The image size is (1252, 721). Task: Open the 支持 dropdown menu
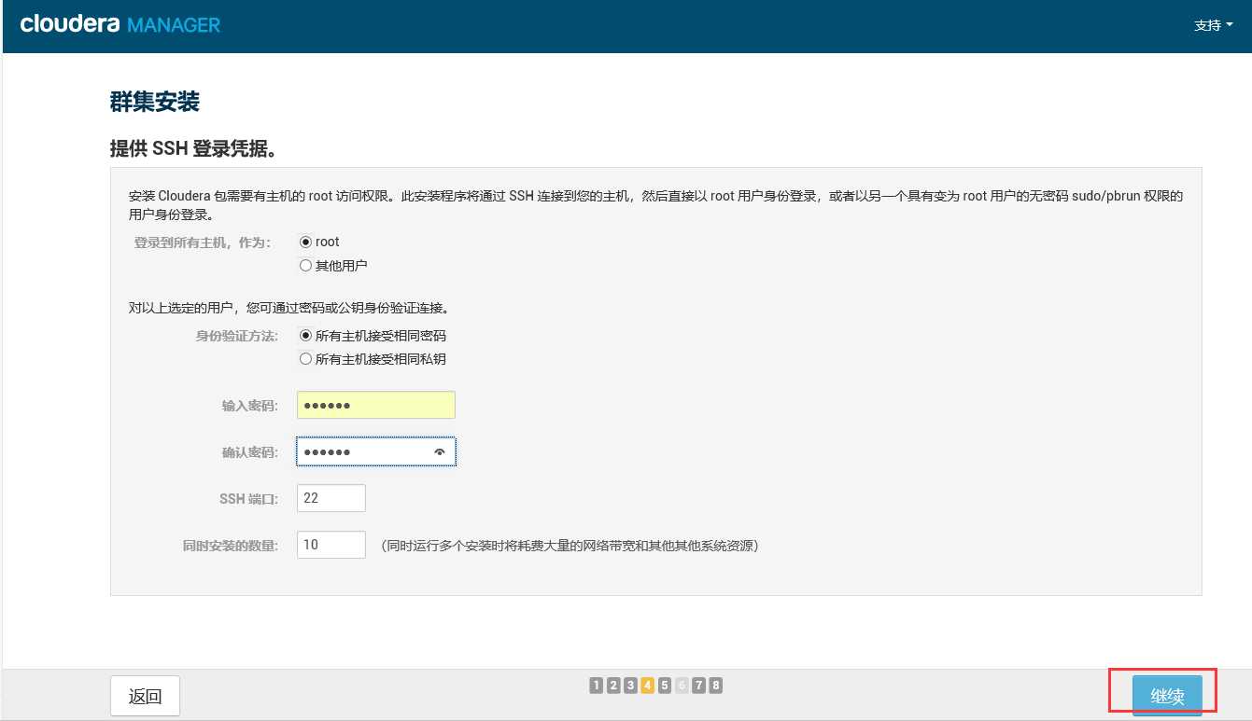pos(1213,25)
